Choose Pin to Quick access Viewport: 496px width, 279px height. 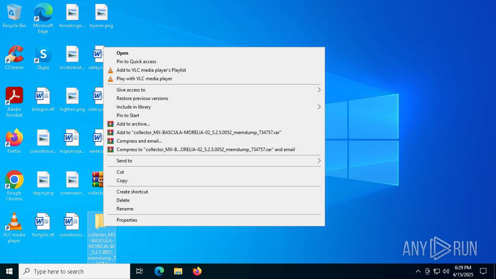tap(214, 62)
